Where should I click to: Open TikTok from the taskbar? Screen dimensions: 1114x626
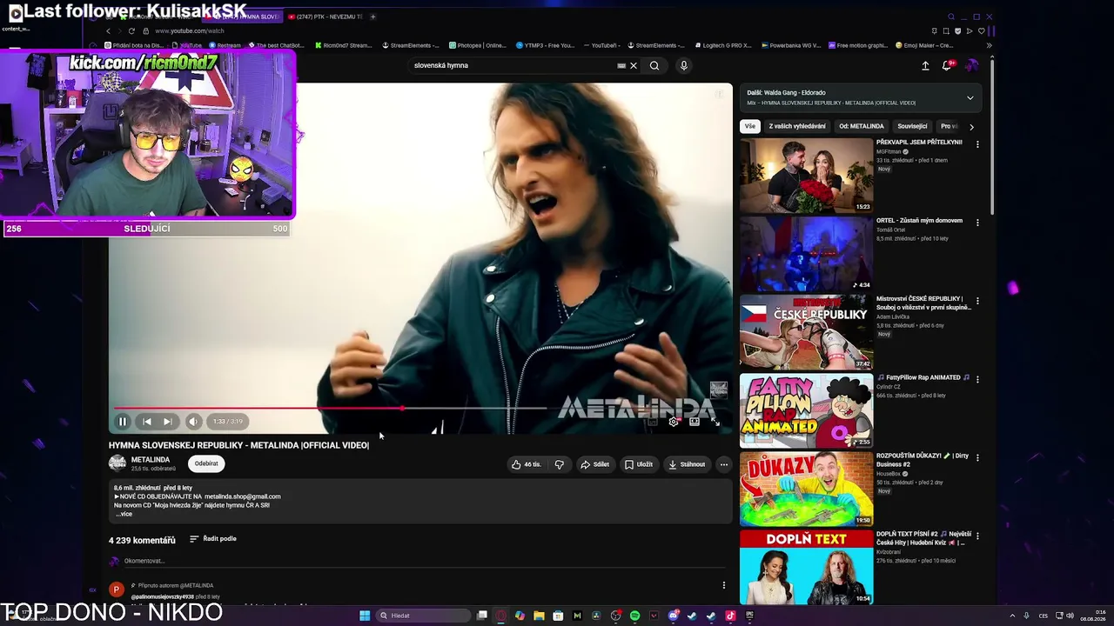(x=730, y=616)
